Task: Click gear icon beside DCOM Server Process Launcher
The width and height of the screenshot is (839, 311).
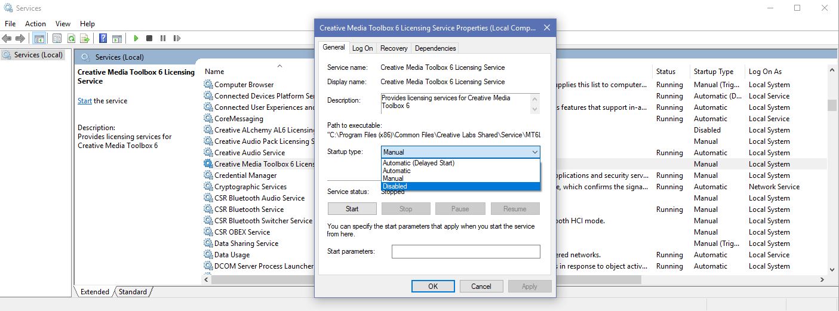Action: (x=208, y=266)
